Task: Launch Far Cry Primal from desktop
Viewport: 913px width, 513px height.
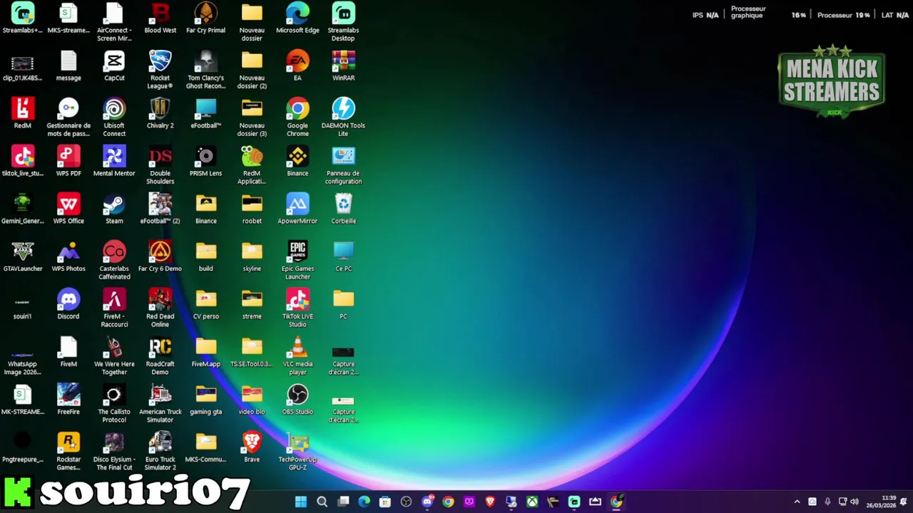Action: [x=205, y=19]
